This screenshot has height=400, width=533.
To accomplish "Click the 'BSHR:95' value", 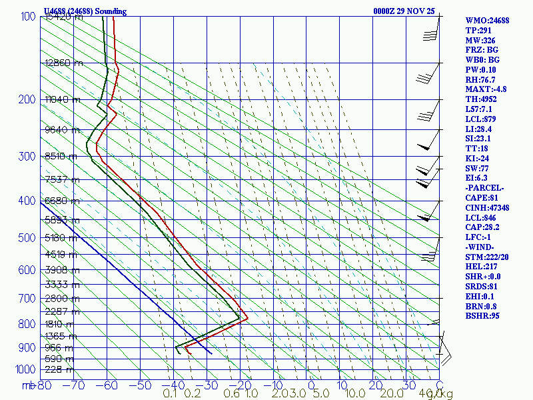I will 482,316.
